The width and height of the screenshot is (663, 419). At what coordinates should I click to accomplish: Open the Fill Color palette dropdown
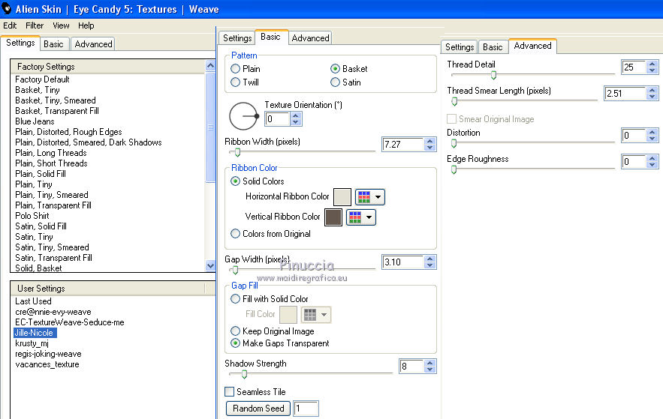(316, 315)
